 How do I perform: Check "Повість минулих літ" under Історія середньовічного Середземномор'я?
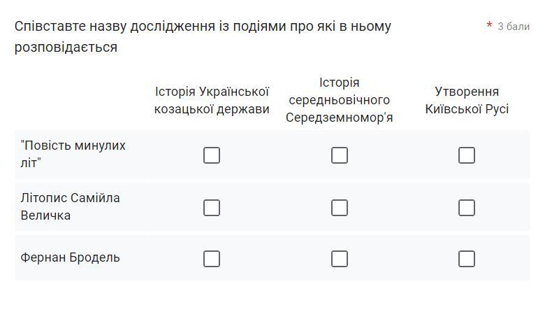(340, 155)
